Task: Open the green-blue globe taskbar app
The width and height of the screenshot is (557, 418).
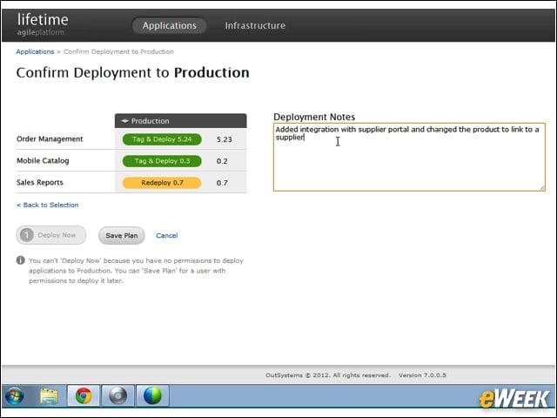Action: tap(153, 395)
